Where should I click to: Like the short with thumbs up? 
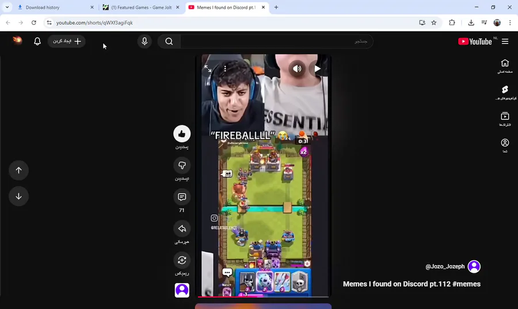pos(182,134)
